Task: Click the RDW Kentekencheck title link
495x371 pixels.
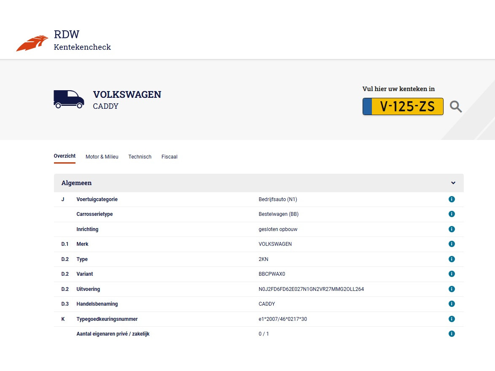Action: (x=82, y=40)
